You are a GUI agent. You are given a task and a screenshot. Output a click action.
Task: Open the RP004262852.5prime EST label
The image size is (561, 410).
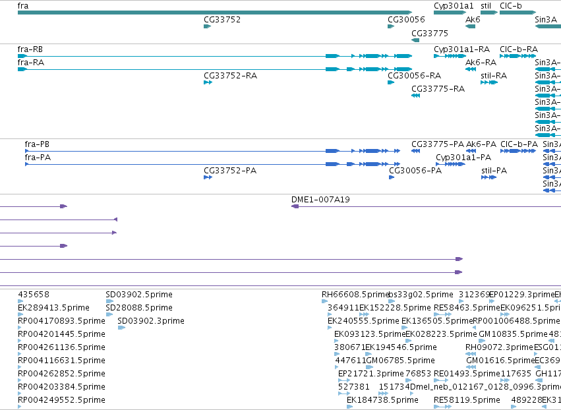(61, 374)
